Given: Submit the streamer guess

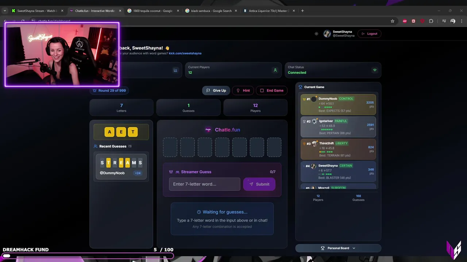Looking at the screenshot, I should [x=259, y=184].
